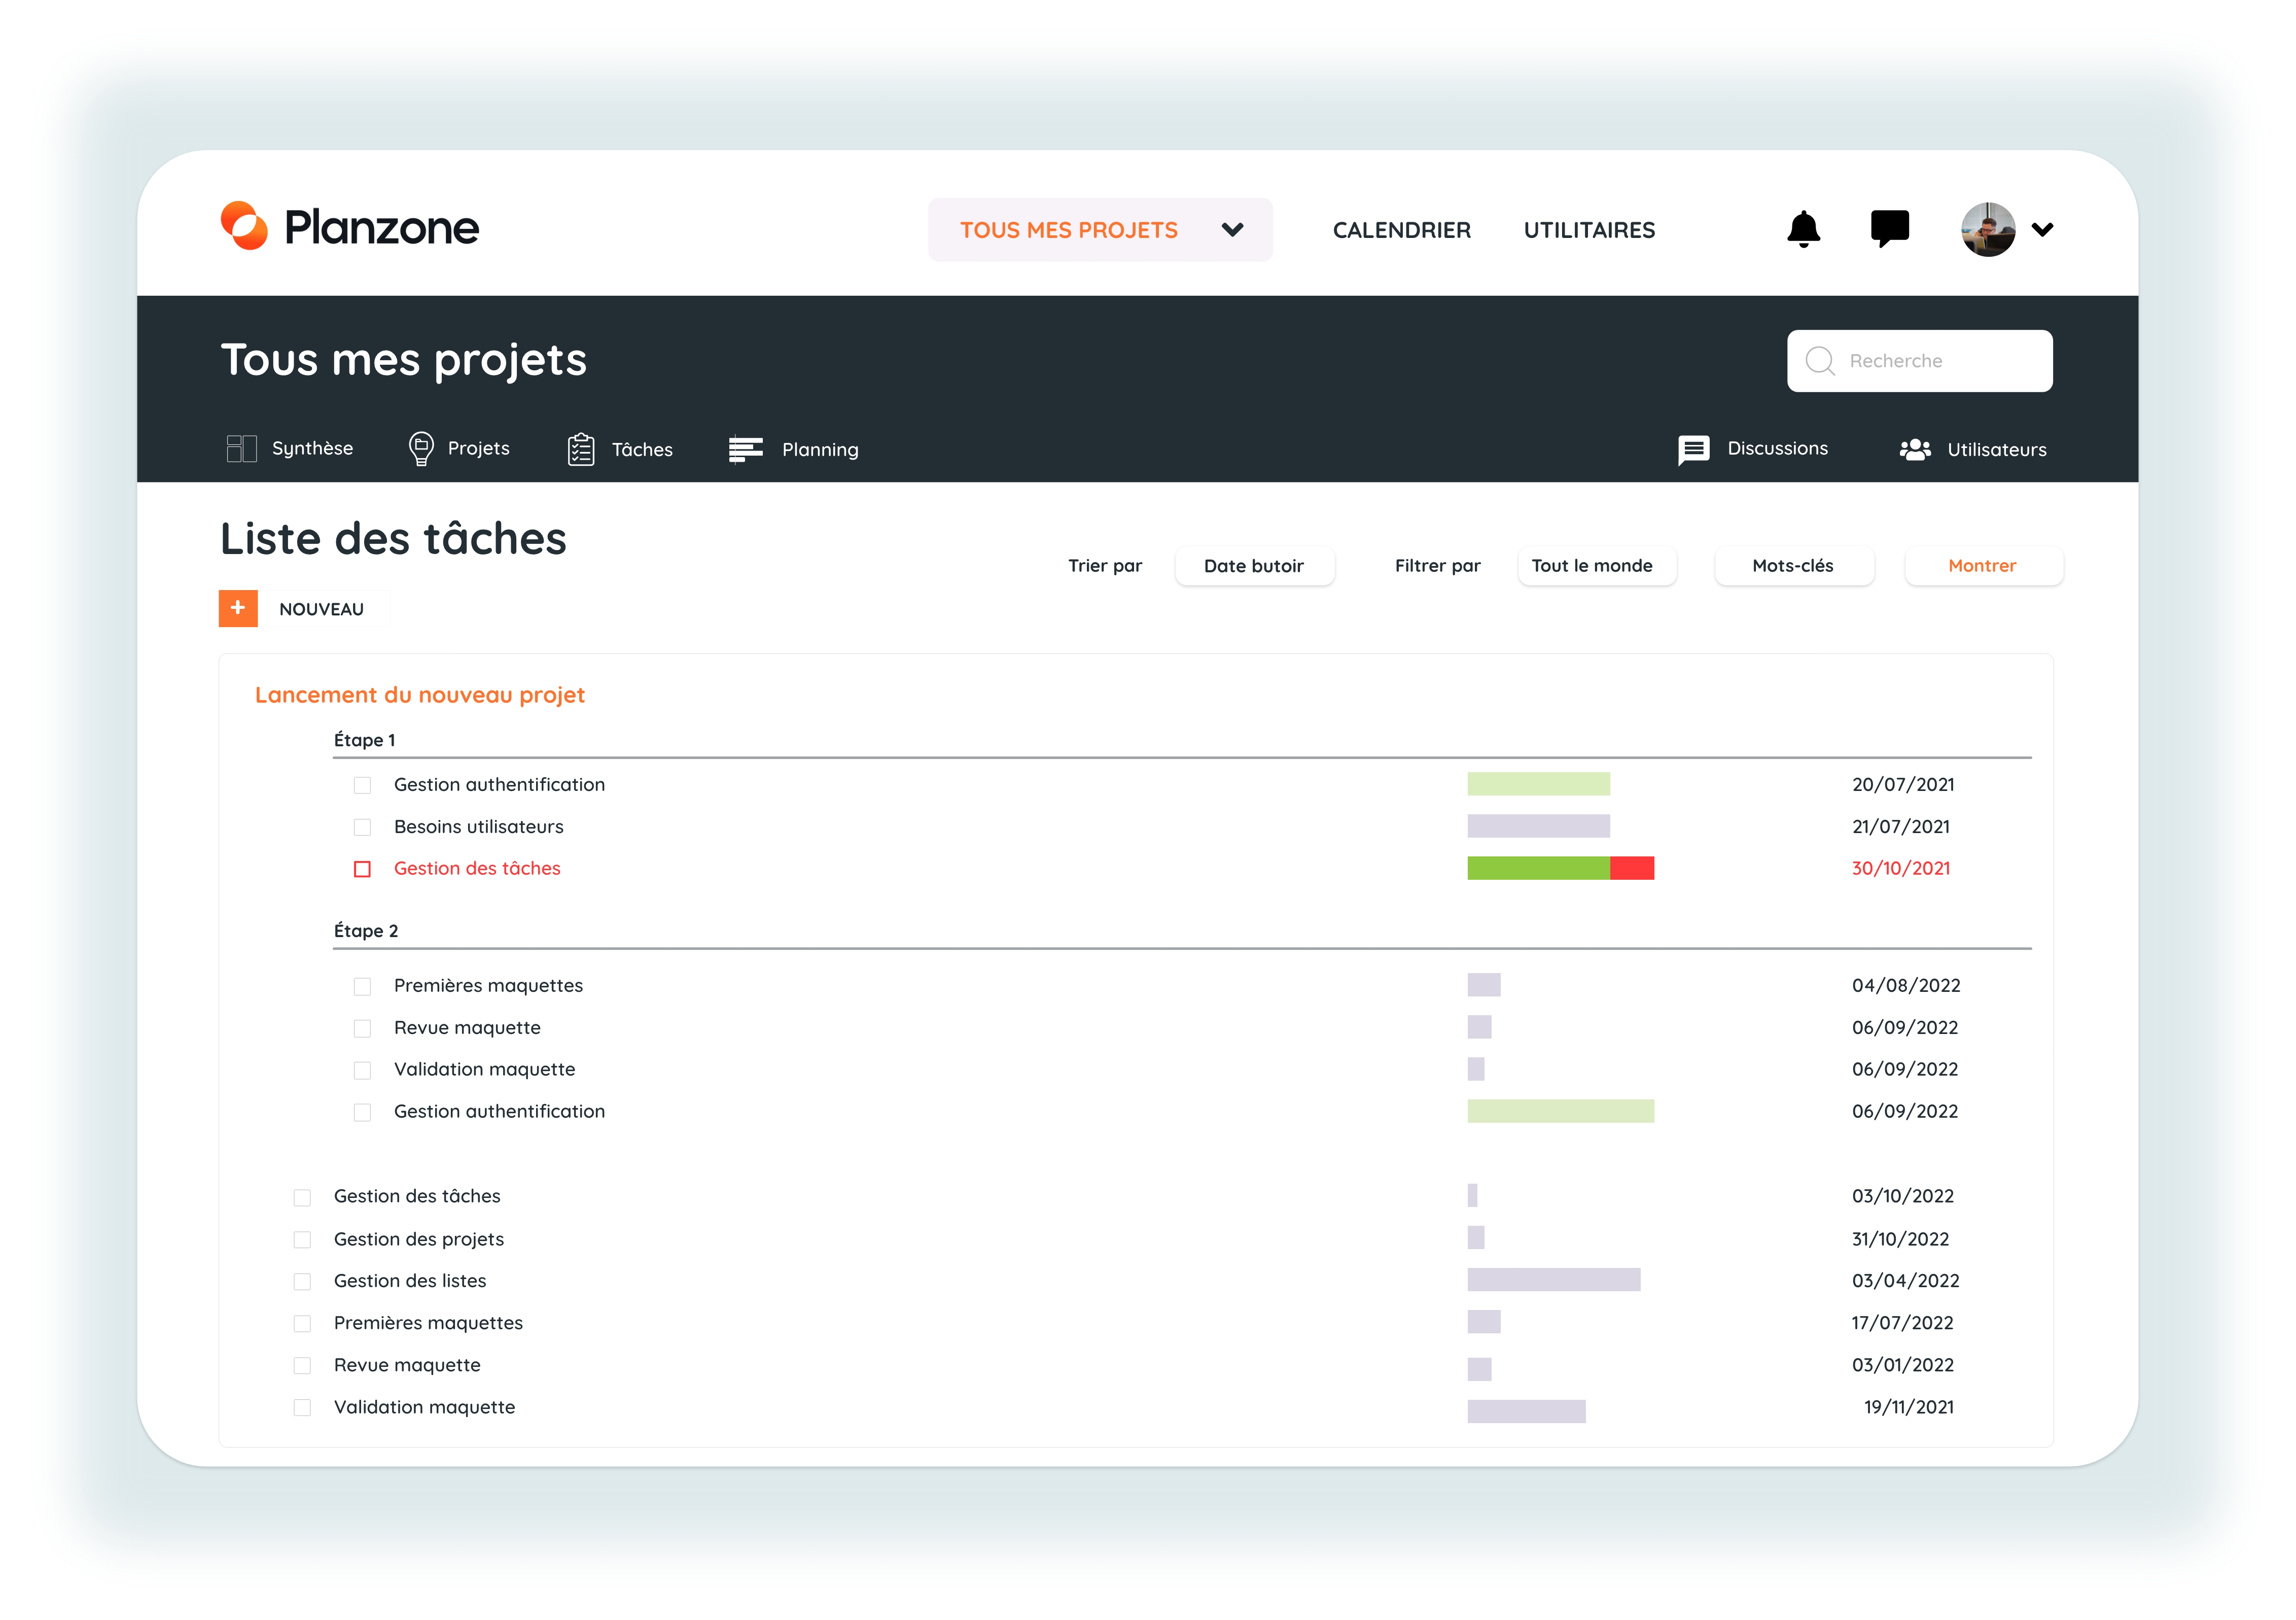The image size is (2296, 1620).
Task: Click the Utilisateurs group icon
Action: coord(1914,450)
